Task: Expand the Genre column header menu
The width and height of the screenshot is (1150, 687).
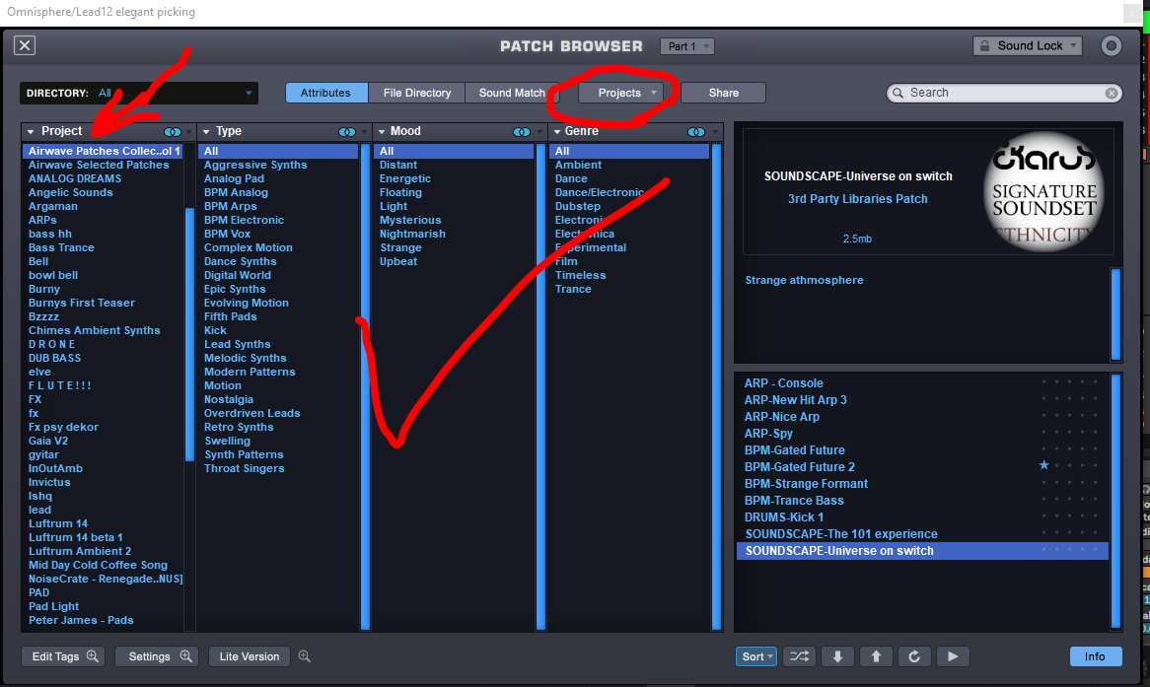Action: click(x=714, y=132)
